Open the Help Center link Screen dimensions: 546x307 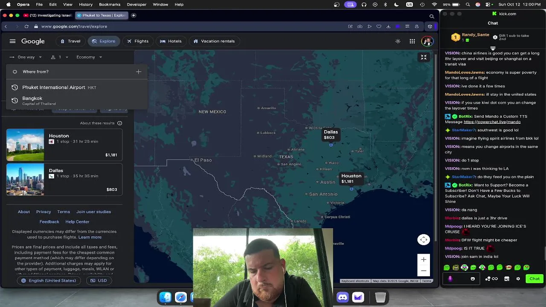77,222
